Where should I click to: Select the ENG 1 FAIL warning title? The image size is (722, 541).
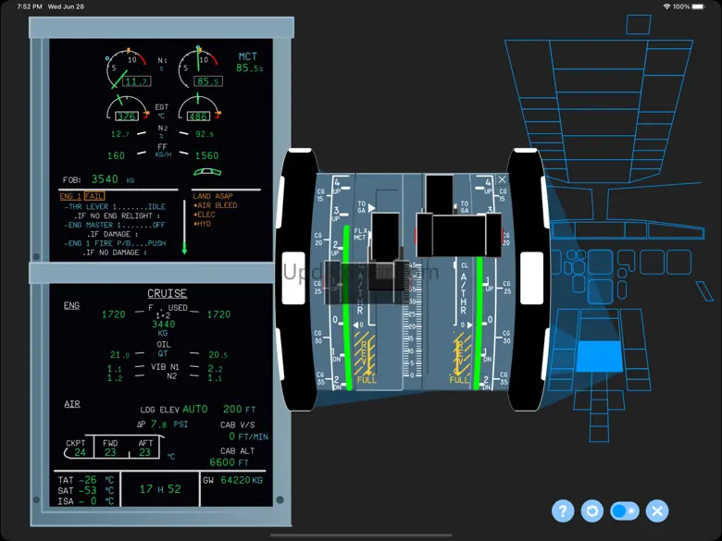click(x=82, y=196)
